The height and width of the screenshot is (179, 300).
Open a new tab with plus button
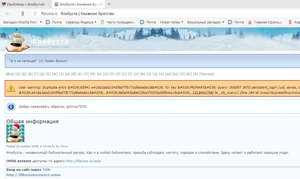click(x=109, y=4)
